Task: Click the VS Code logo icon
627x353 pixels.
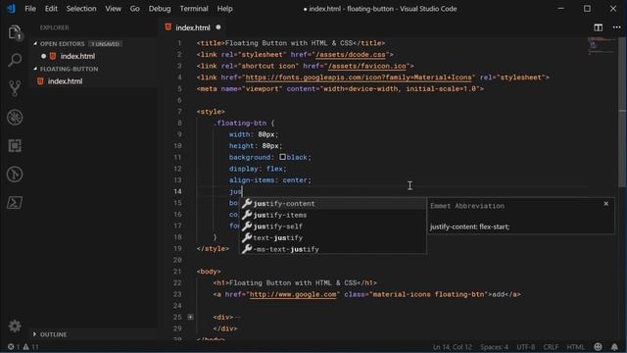Action: [x=11, y=9]
